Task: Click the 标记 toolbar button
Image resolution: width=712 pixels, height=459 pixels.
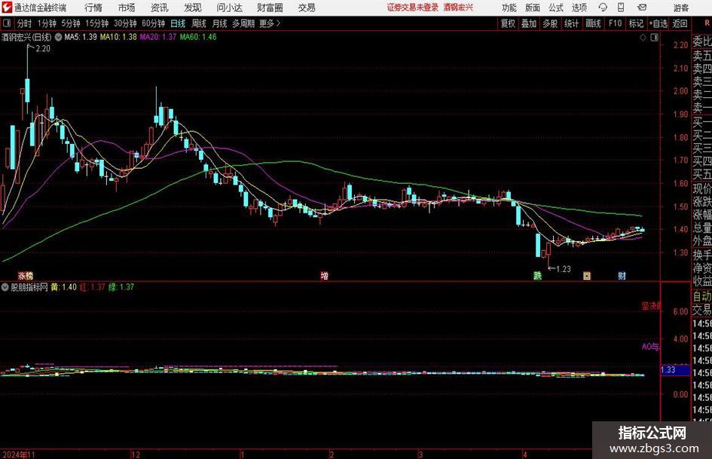Action: (636, 23)
